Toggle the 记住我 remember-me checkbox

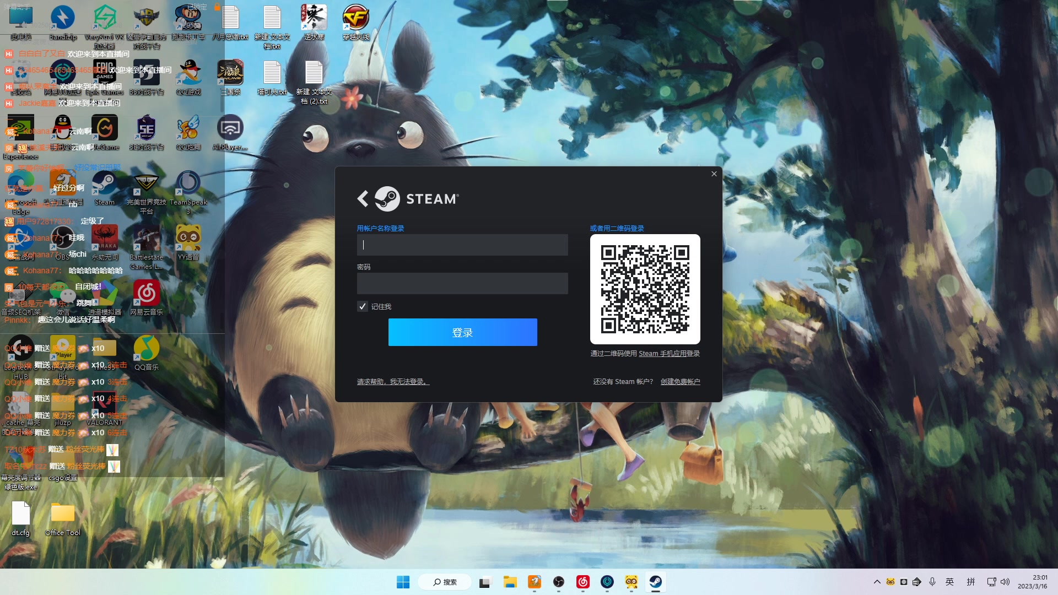click(362, 306)
